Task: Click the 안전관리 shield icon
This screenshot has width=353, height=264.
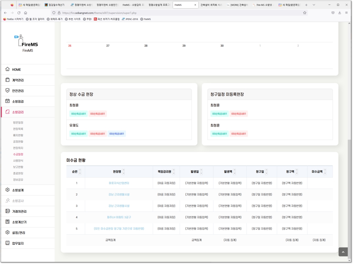Action: tap(8, 91)
